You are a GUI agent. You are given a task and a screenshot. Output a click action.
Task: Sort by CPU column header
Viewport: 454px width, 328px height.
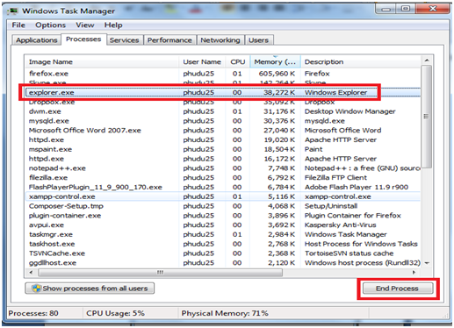pyautogui.click(x=237, y=62)
